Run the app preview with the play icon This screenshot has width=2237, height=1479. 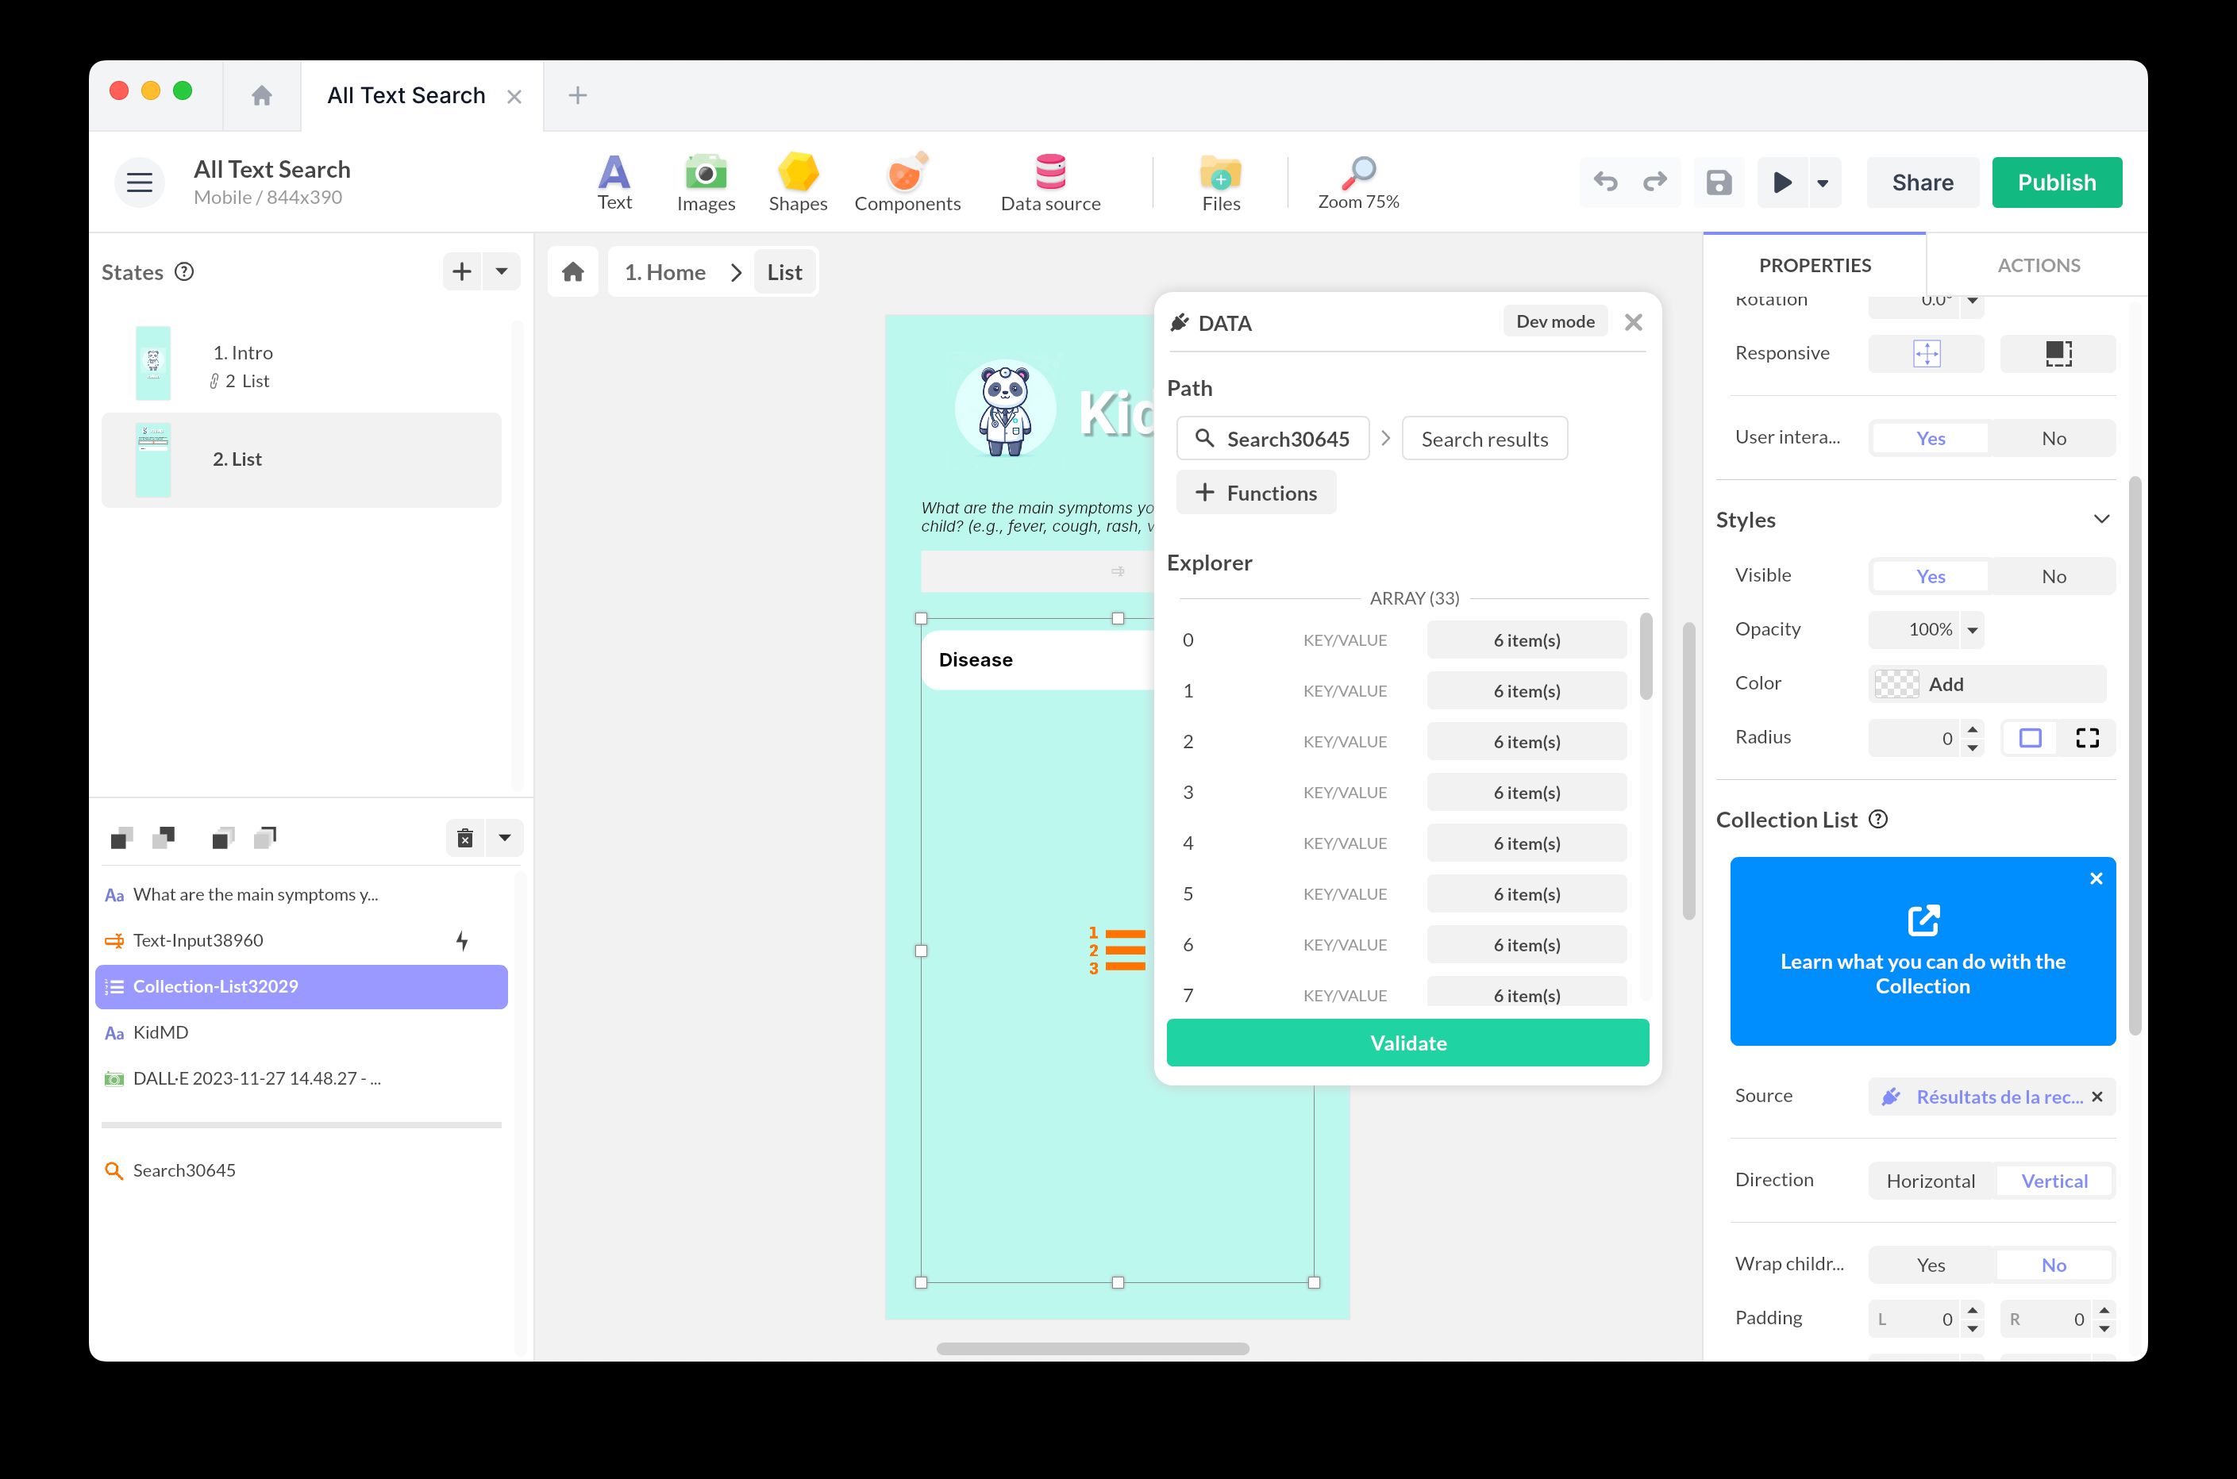point(1781,182)
